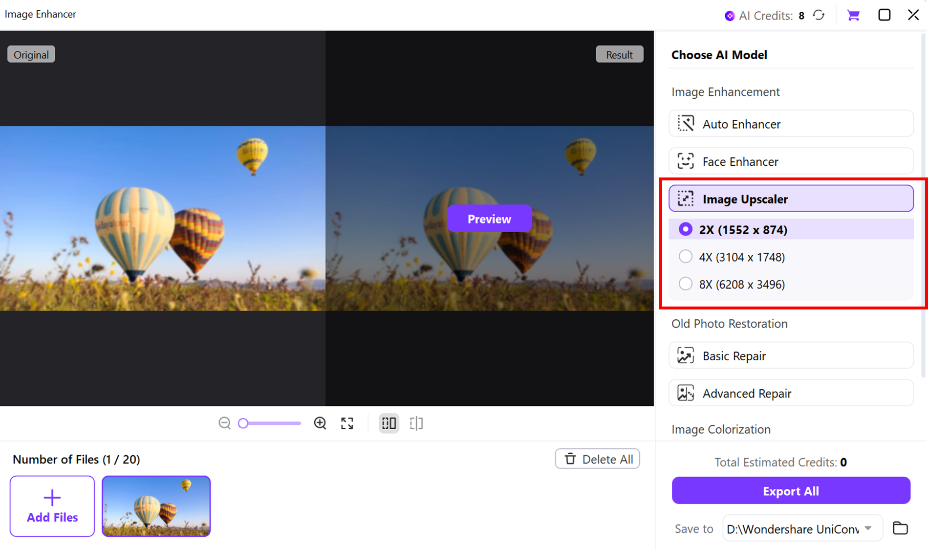Click the zoom in magnifier icon
Image resolution: width=928 pixels, height=550 pixels.
click(320, 423)
